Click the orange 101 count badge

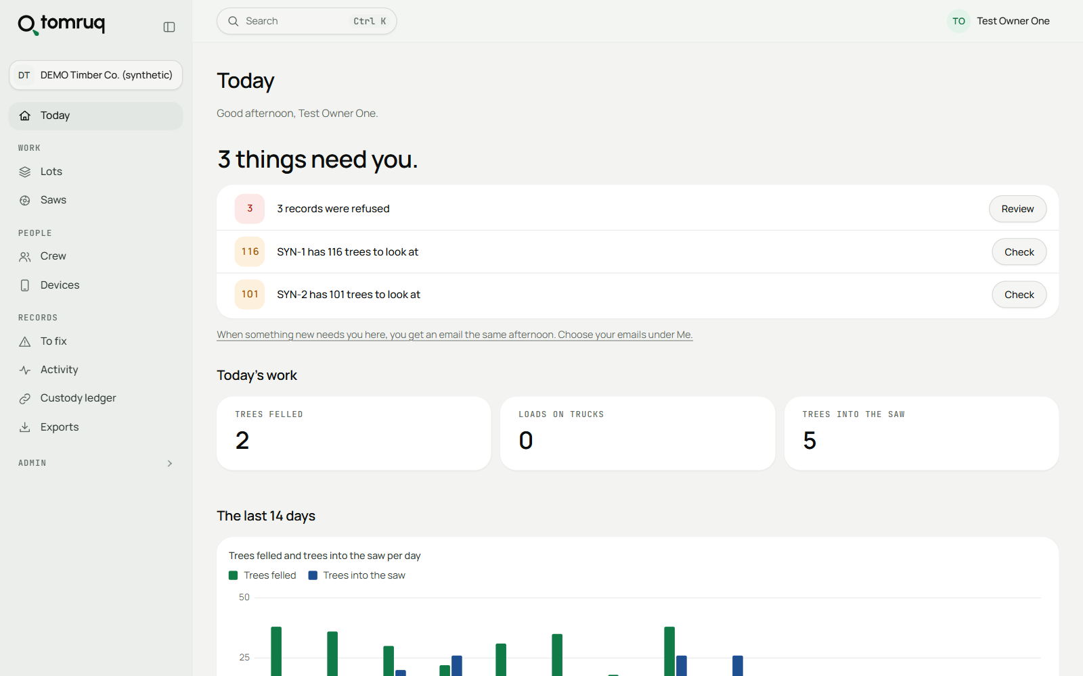(x=250, y=295)
